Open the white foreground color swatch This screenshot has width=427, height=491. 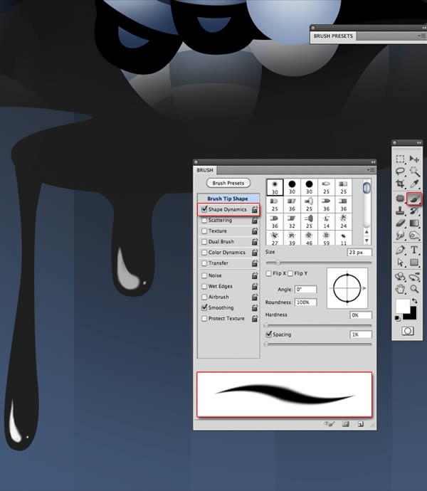click(x=403, y=305)
